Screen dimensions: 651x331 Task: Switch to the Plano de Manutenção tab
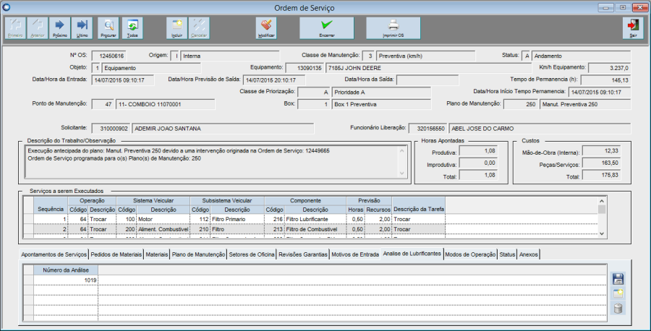pyautogui.click(x=198, y=254)
